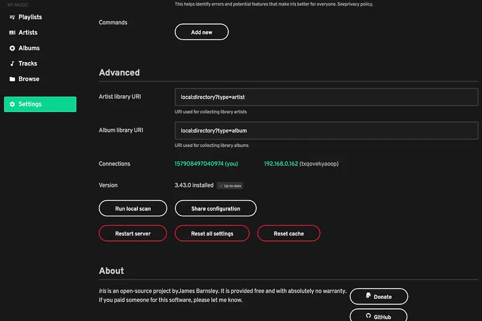482x321 pixels.
Task: Run local scan
Action: (133, 208)
